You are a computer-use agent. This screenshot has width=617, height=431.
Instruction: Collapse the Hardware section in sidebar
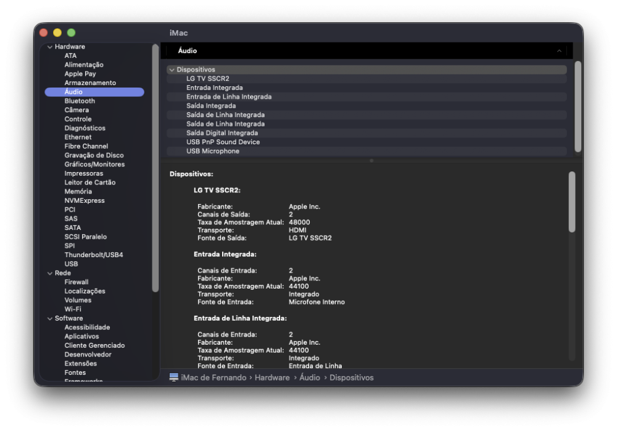(50, 47)
